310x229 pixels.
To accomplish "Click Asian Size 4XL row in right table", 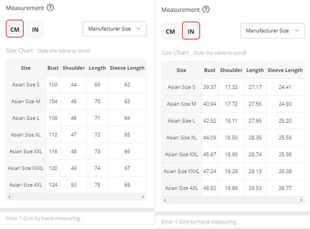I will (181, 188).
